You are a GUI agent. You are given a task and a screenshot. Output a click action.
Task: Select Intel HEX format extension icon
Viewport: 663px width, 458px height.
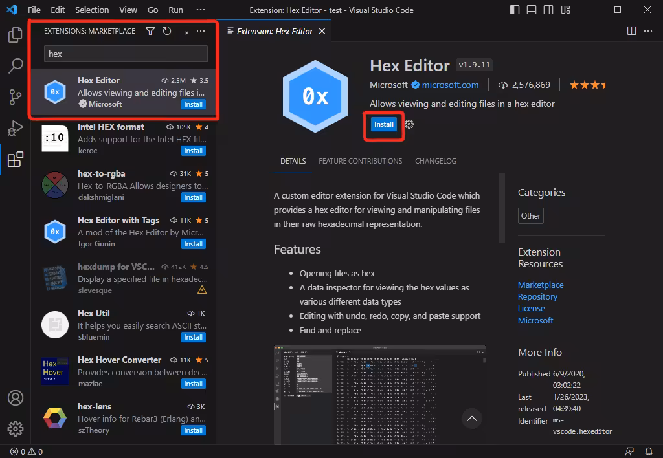[x=55, y=138]
